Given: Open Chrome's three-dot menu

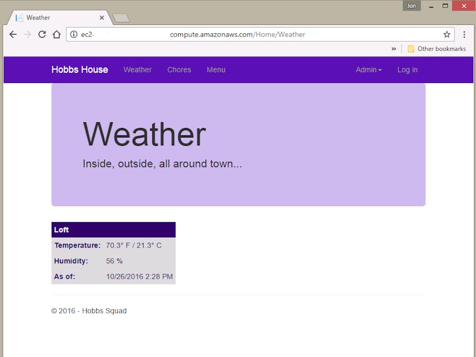Looking at the screenshot, I should click(464, 34).
